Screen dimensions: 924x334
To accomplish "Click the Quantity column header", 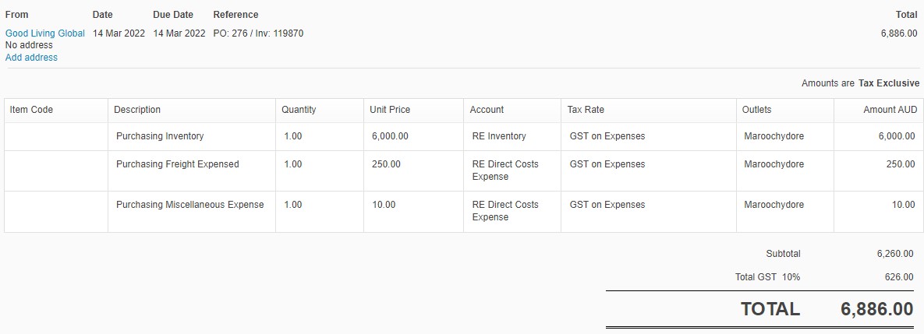I will 299,110.
